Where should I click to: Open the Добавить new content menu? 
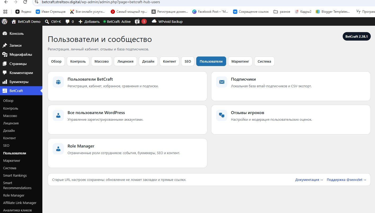coord(89,21)
